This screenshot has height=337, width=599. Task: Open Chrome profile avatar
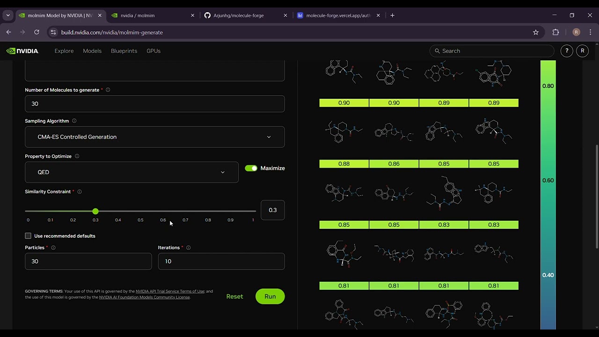tap(576, 32)
